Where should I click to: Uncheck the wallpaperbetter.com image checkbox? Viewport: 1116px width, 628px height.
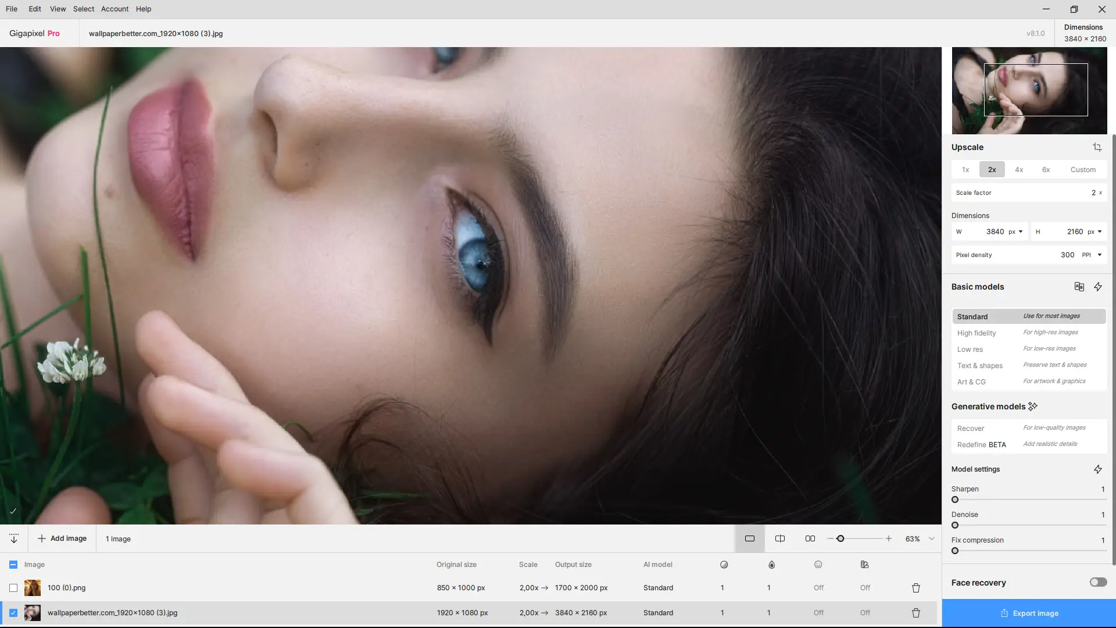point(13,613)
